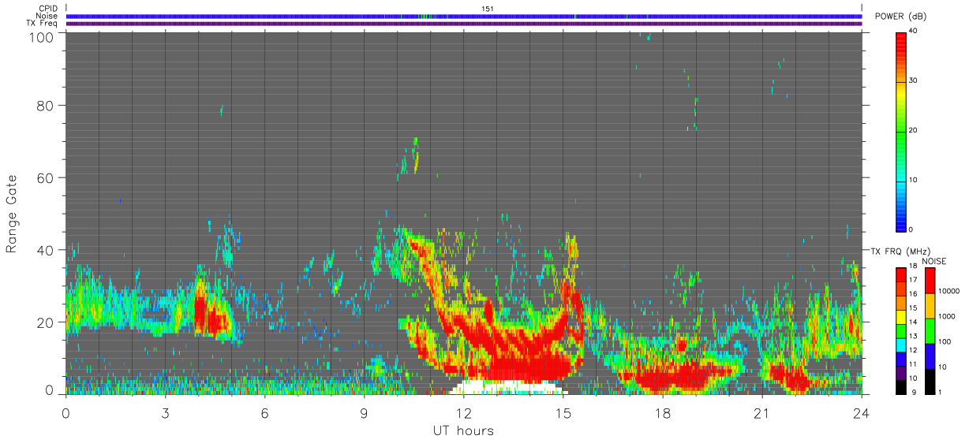Click the TX Freq row label
This screenshot has height=447, width=969.
(43, 23)
